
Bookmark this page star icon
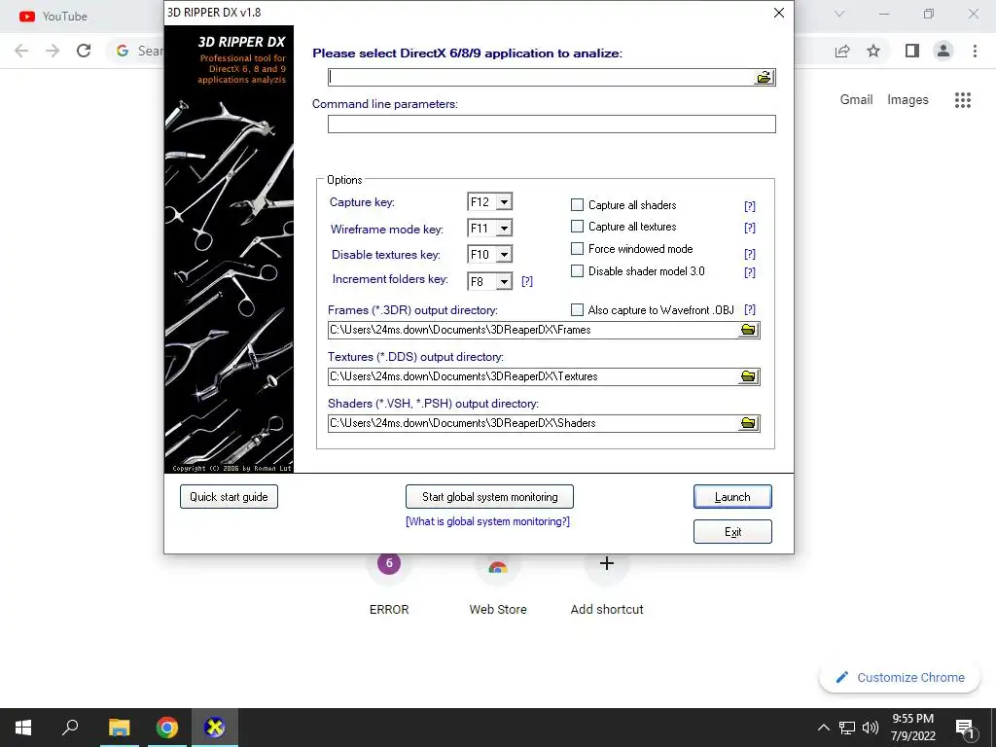[x=873, y=51]
